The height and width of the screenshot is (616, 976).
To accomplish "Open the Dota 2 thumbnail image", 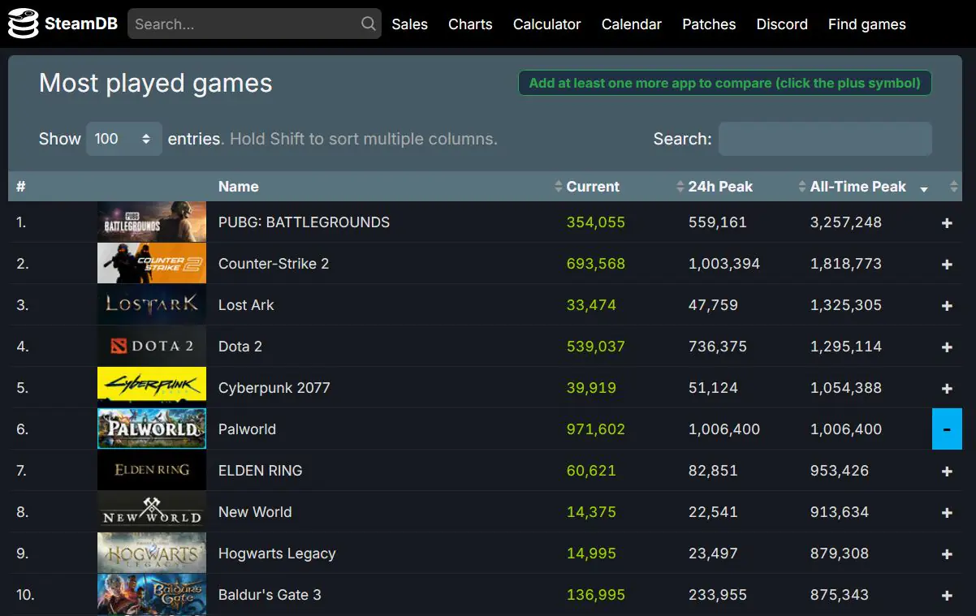I will pyautogui.click(x=152, y=347).
